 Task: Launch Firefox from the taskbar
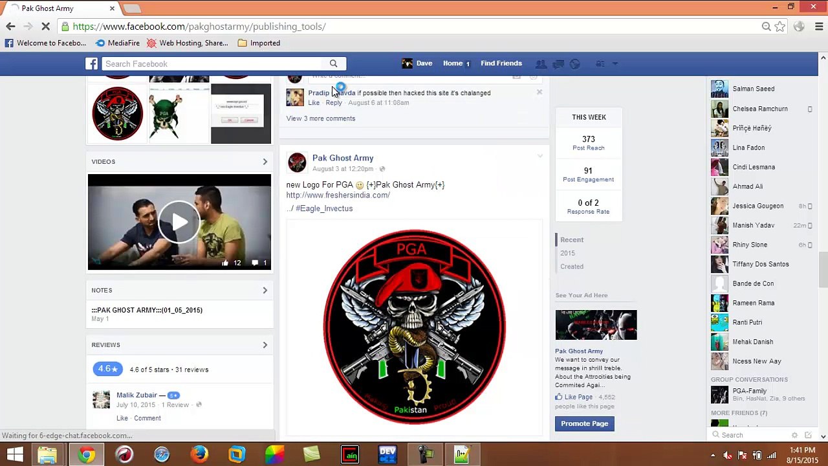coord(199,454)
